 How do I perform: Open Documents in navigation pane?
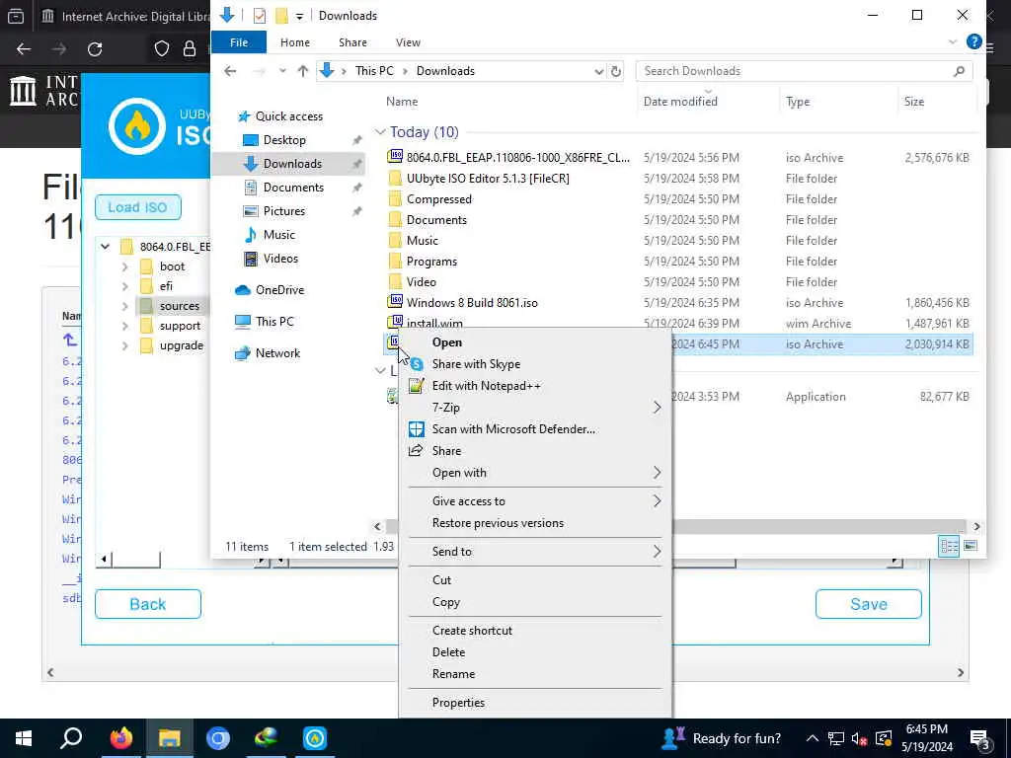click(x=293, y=188)
